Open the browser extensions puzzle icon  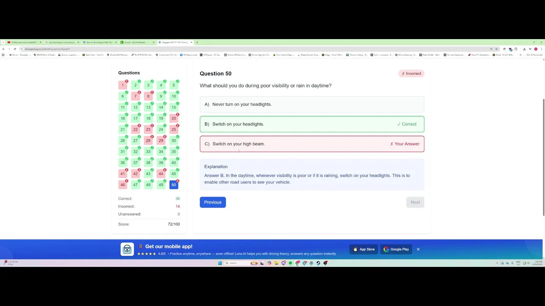516,49
